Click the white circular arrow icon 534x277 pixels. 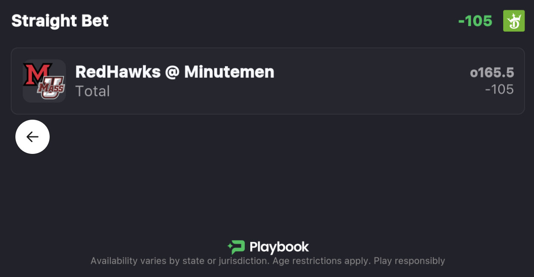point(32,137)
